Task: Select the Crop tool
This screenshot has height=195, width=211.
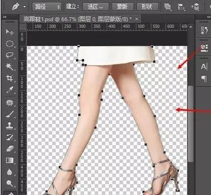Action: coord(10,78)
